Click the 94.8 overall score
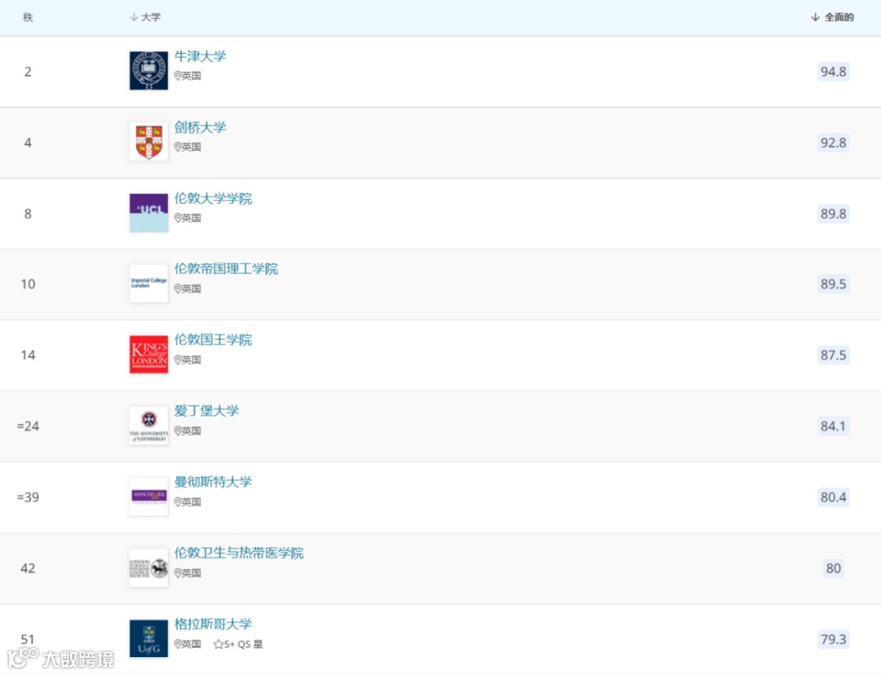The image size is (881, 675). click(833, 71)
